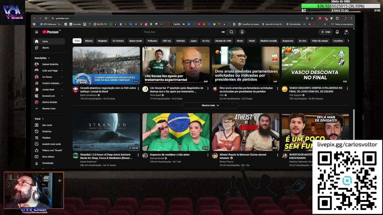
Task: Play the Atheist vs Mormon thumbnail
Action: (x=246, y=132)
